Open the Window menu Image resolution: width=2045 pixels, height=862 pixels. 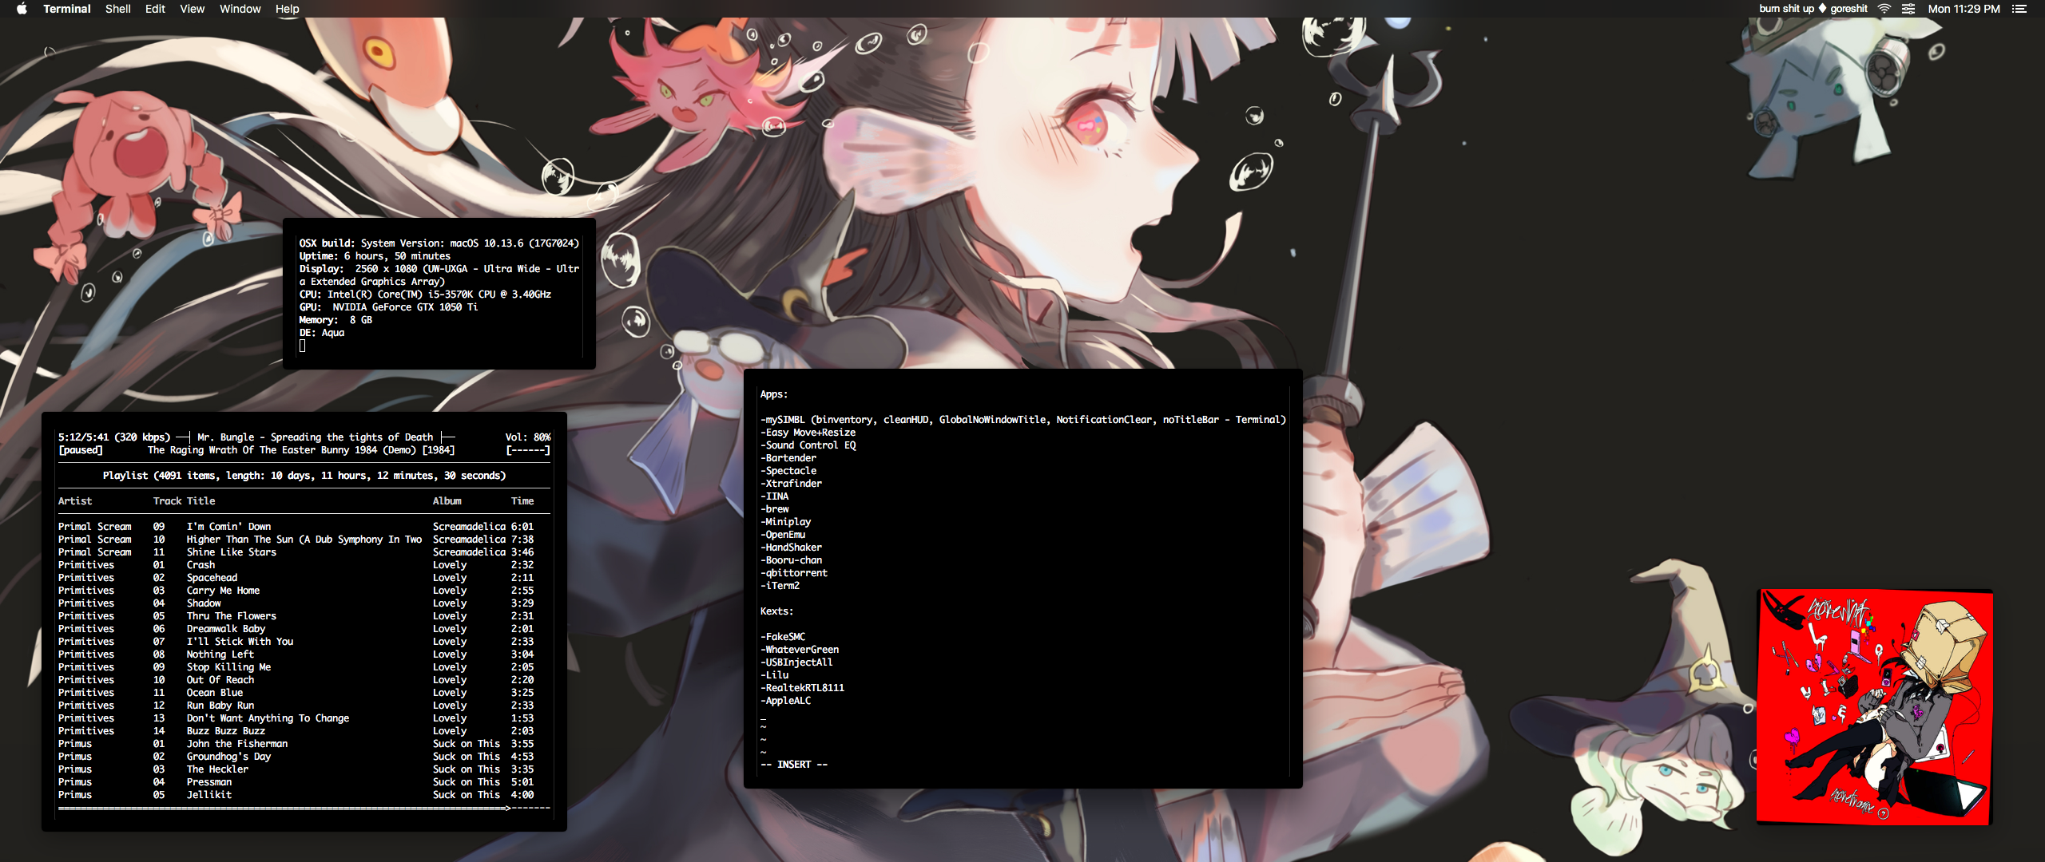tap(240, 9)
